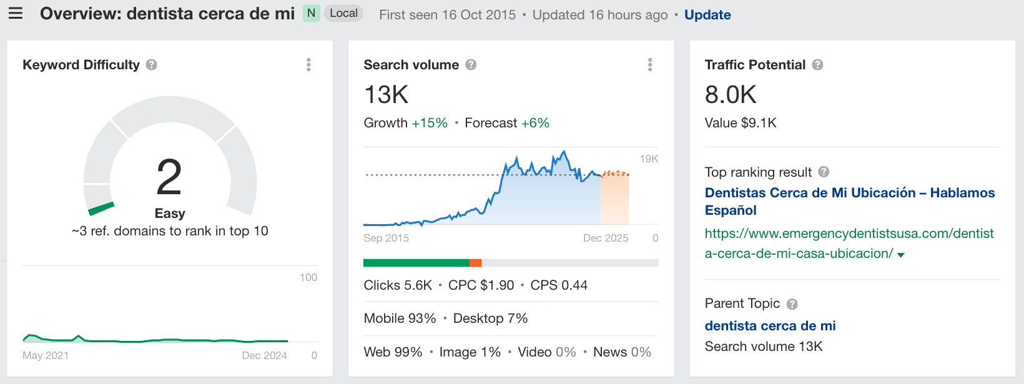1024x384 pixels.
Task: Click the Easy difficulty label
Action: 170,214
